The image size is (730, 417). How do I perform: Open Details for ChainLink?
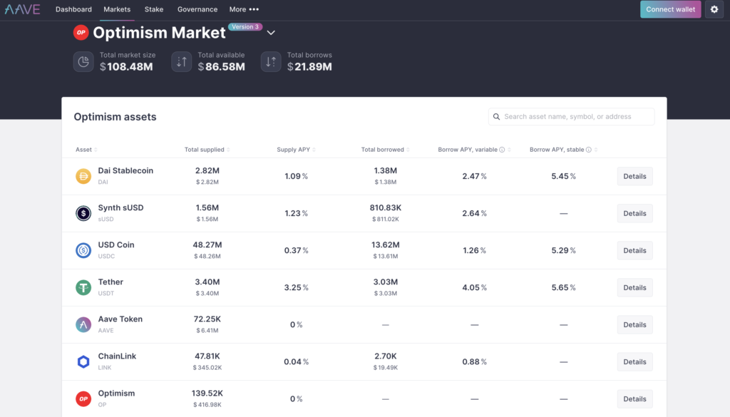(634, 361)
